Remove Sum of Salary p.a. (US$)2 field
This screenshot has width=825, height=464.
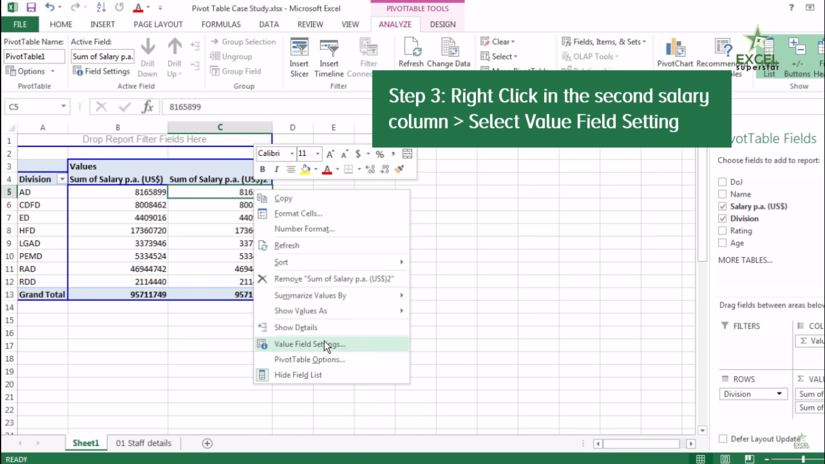(x=332, y=279)
